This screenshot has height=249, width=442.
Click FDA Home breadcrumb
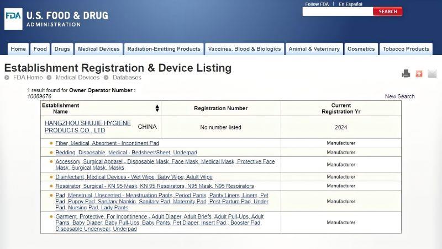pyautogui.click(x=28, y=78)
